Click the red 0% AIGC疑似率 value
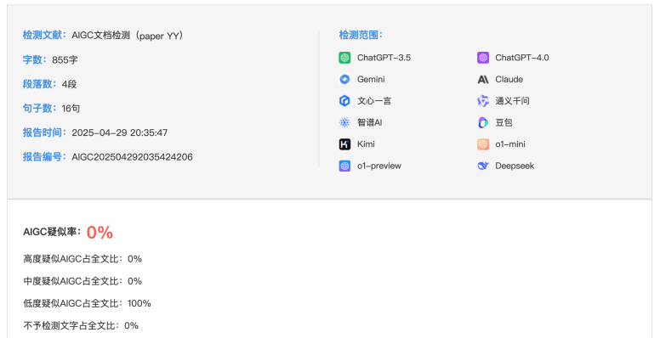This screenshot has height=338, width=660. [100, 232]
